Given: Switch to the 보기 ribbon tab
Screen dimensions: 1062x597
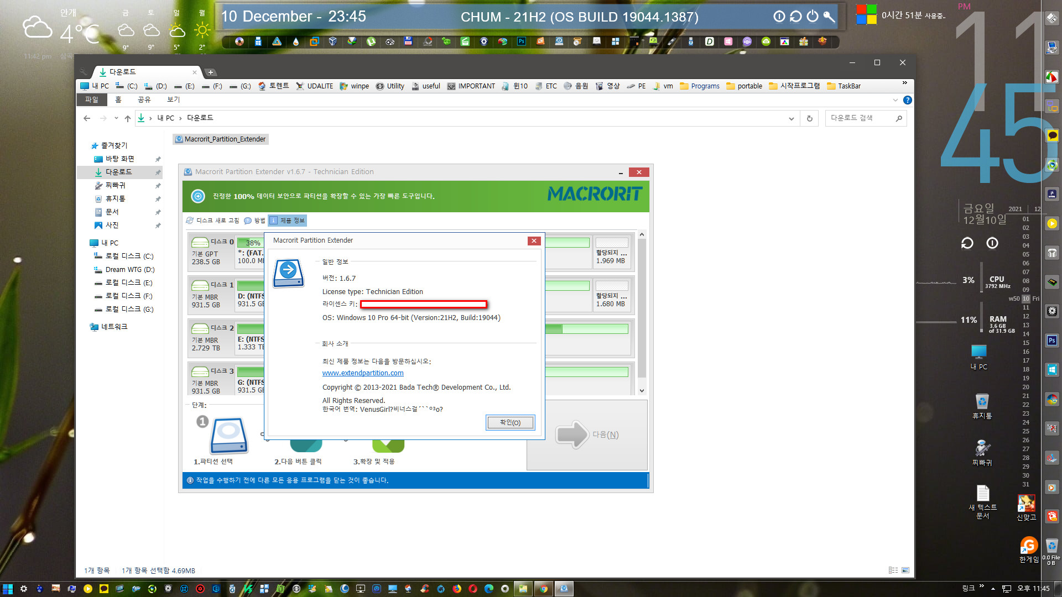Looking at the screenshot, I should pos(173,99).
